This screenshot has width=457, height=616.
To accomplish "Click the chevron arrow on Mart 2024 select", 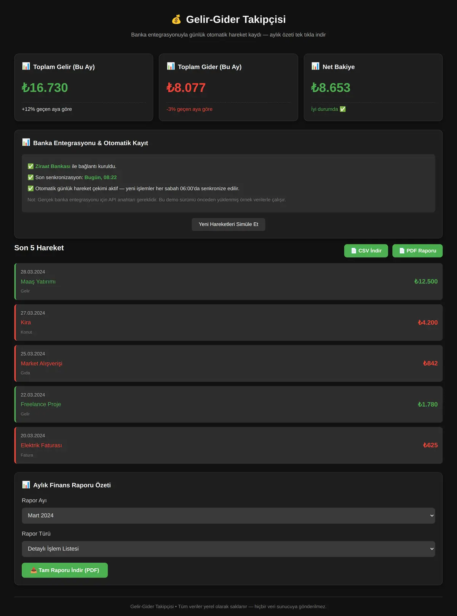I will pyautogui.click(x=432, y=516).
